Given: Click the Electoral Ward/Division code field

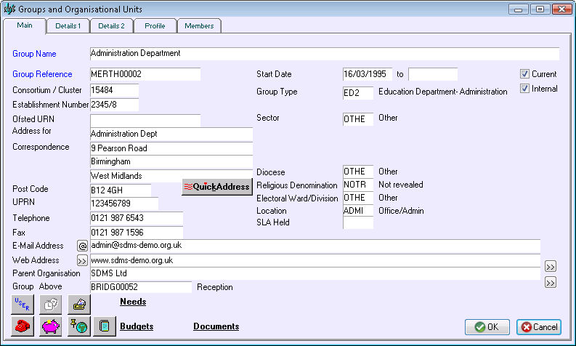Looking at the screenshot, I should (x=358, y=198).
